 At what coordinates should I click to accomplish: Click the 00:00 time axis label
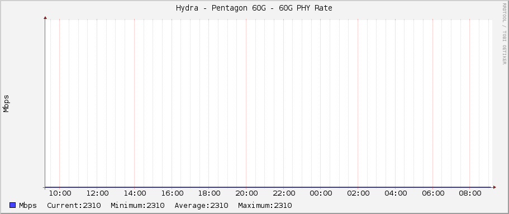321,193
